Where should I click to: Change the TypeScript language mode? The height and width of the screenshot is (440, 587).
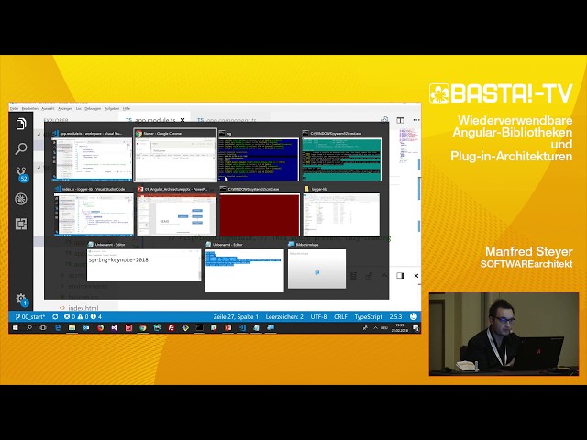pyautogui.click(x=369, y=316)
